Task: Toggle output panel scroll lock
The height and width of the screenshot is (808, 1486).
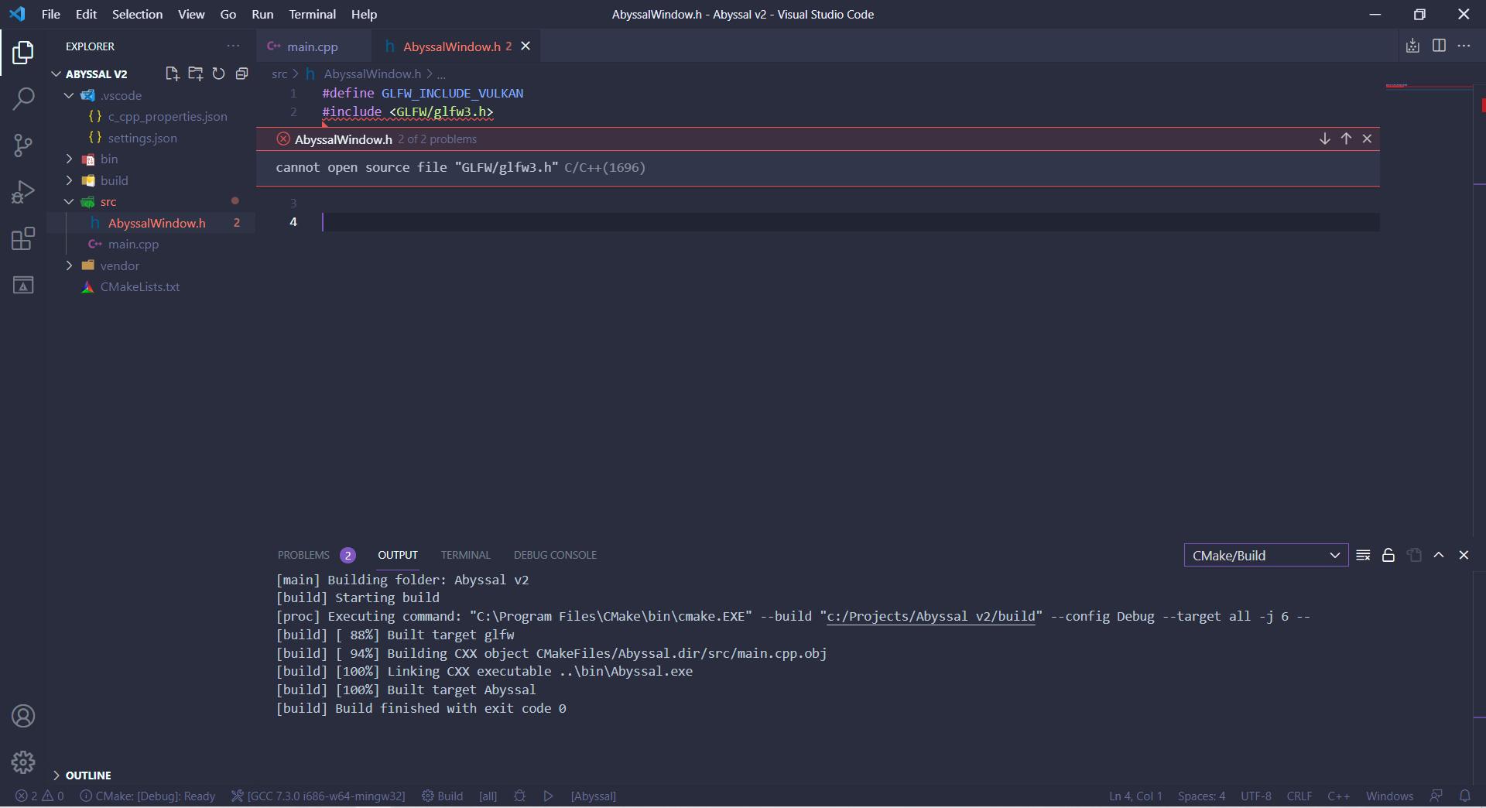Action: pos(1388,555)
